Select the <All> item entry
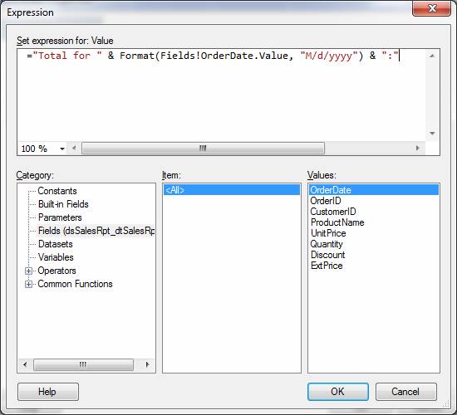 coord(232,190)
